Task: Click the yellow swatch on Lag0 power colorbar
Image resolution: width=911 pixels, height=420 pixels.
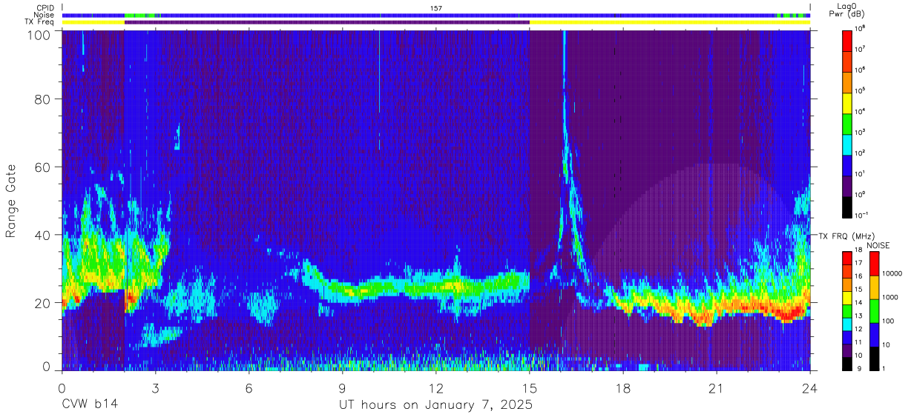Action: [847, 102]
